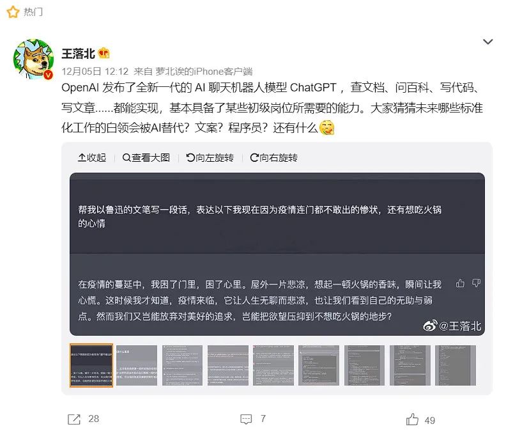Select the second image thumbnail

[137, 365]
